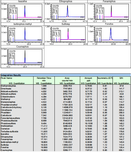The height and width of the screenshot is (152, 131).
Task: Click the Coumaphos chart title
Action: click(x=22, y=46)
